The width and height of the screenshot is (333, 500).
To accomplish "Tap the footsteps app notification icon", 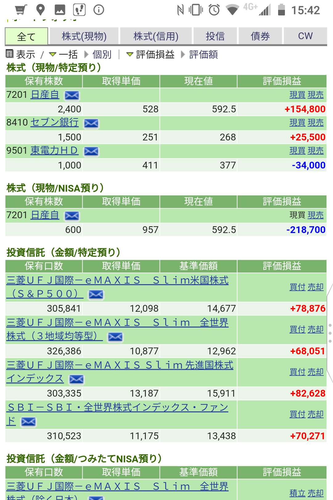I will coord(79,10).
